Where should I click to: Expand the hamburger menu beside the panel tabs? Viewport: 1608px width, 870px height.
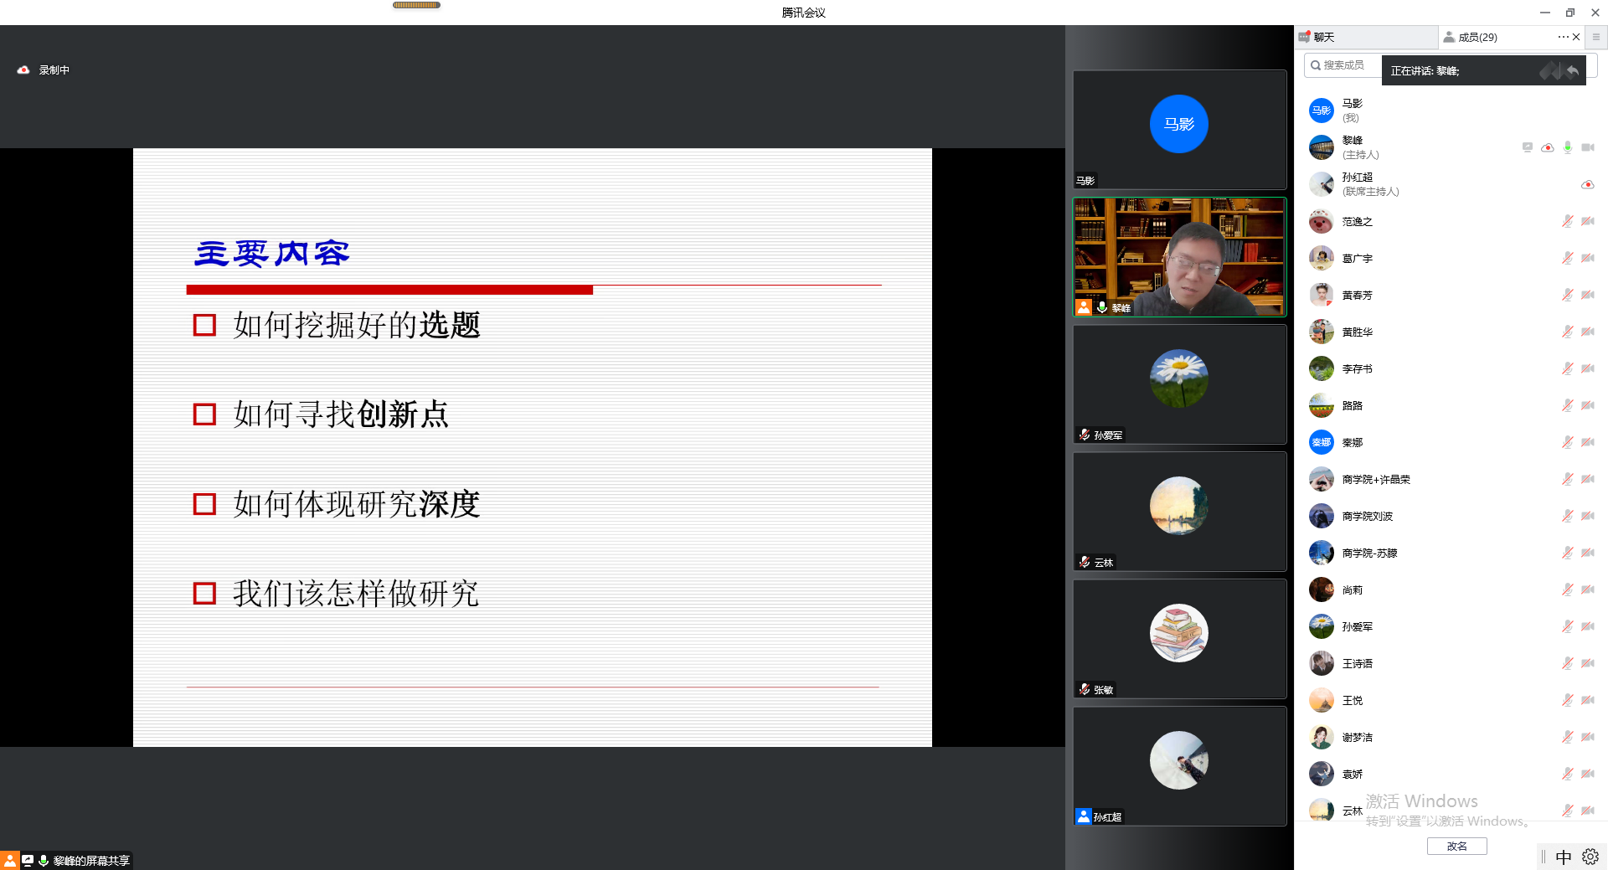[1596, 37]
